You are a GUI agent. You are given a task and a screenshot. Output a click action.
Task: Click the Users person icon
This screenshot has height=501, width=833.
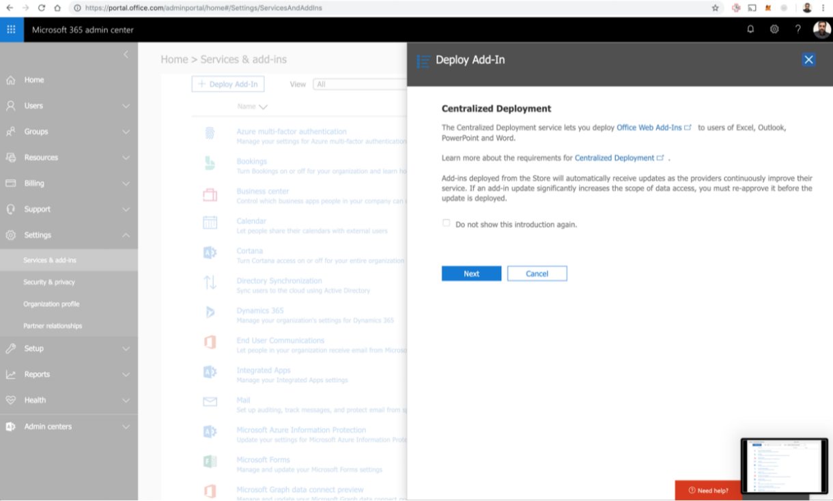(x=11, y=106)
